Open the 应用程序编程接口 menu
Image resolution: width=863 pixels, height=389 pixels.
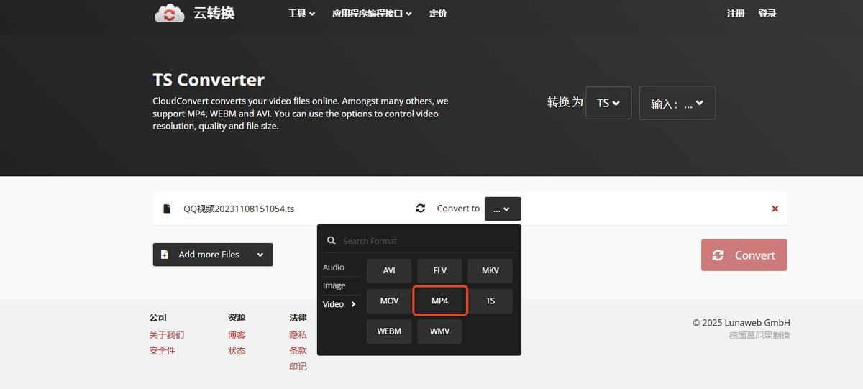pyautogui.click(x=372, y=13)
